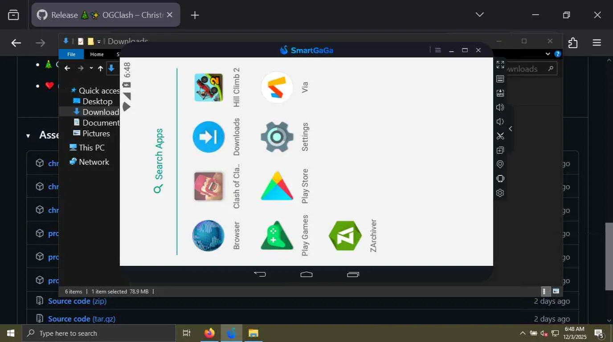This screenshot has width=613, height=342.
Task: Launch the Browser globe app
Action: 208,236
